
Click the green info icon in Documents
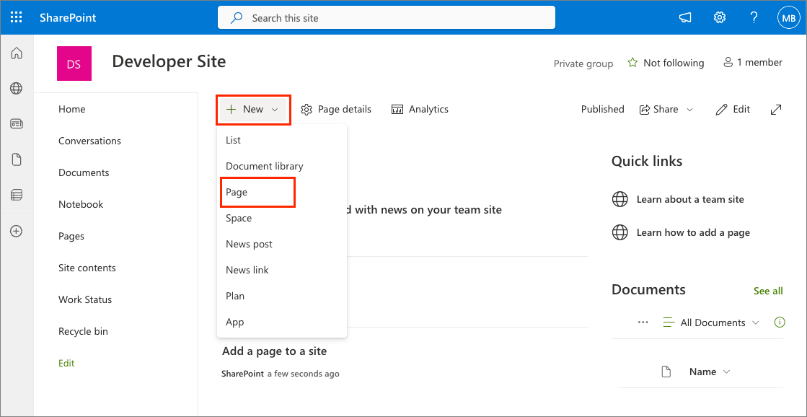[x=780, y=322]
